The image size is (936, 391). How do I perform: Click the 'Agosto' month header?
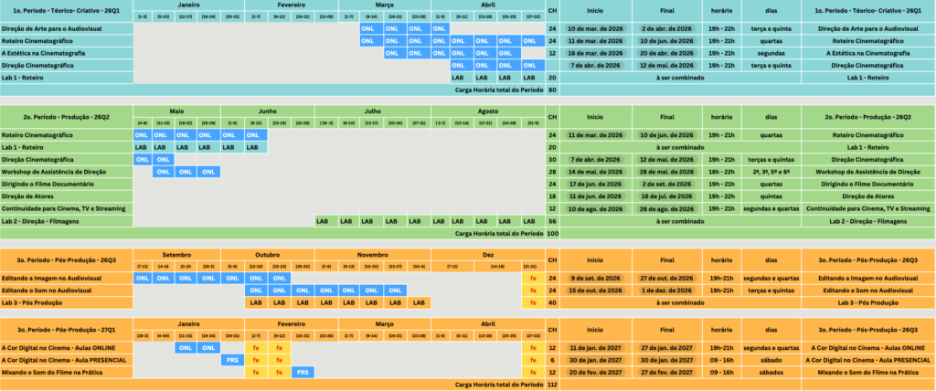[x=488, y=111]
